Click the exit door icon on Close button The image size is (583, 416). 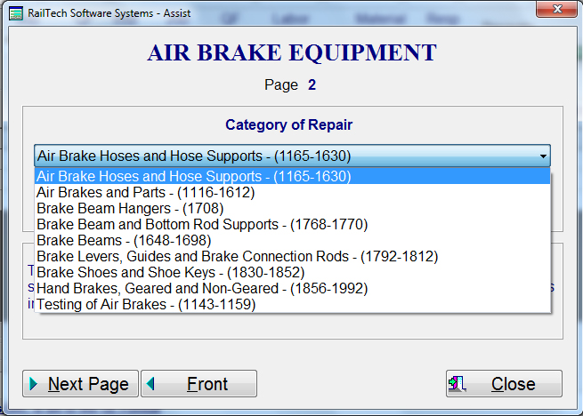pos(457,384)
